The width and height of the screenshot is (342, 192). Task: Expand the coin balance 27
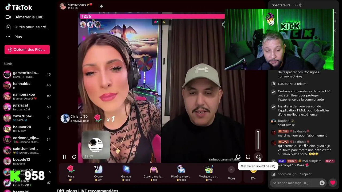(x=253, y=178)
